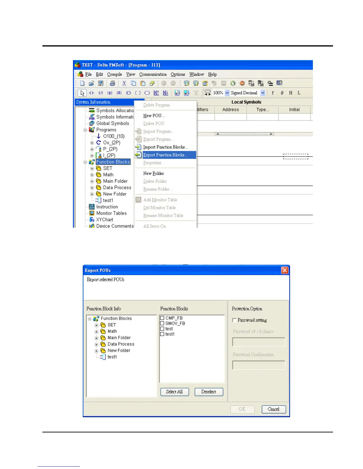Image resolution: width=363 pixels, height=469 pixels.
Task: Select Function Blocks in System Information tree
Action: coord(113,162)
